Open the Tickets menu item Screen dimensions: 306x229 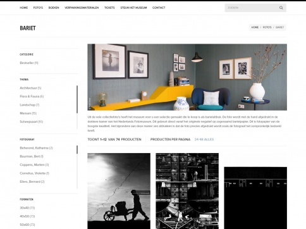(x=109, y=8)
